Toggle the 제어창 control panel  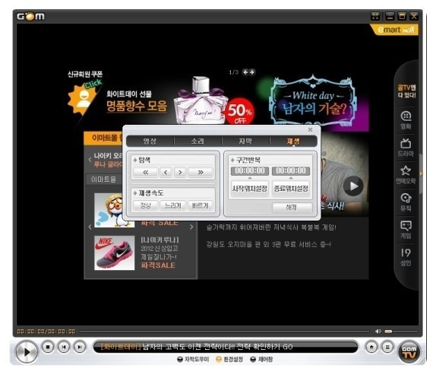point(261,360)
